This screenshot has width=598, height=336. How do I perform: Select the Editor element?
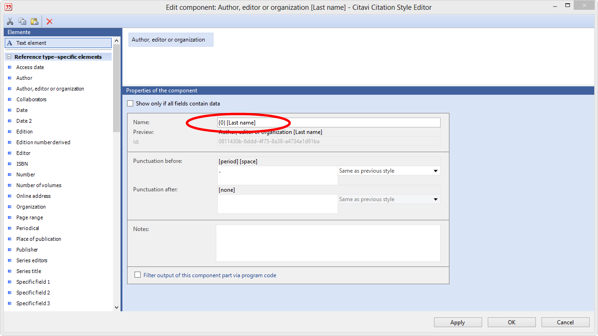pyautogui.click(x=23, y=153)
